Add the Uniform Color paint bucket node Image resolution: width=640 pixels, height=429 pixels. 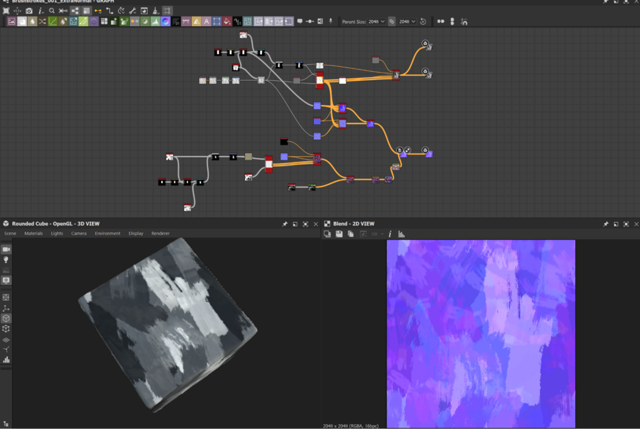pyautogui.click(x=227, y=22)
